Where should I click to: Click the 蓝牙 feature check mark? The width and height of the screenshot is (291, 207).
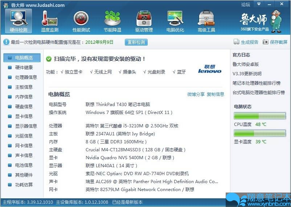click(174, 72)
